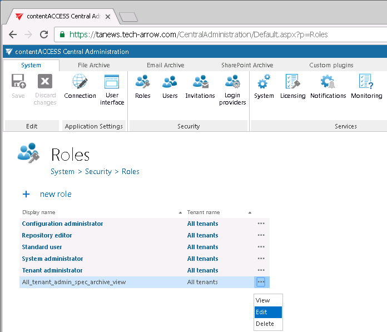387x332 pixels.
Task: Choose Edit from the context menu
Action: [268, 312]
